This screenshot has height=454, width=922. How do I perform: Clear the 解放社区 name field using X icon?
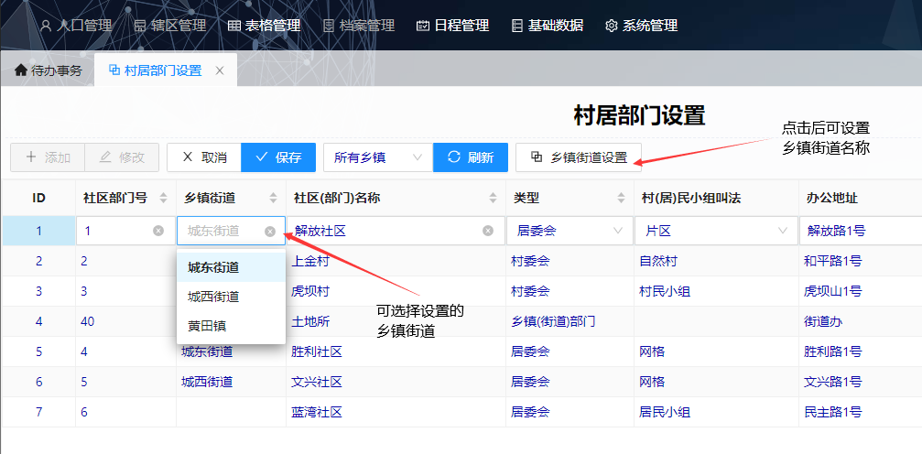tap(488, 231)
